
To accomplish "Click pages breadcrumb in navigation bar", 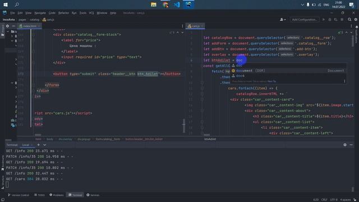I will point(22,20).
